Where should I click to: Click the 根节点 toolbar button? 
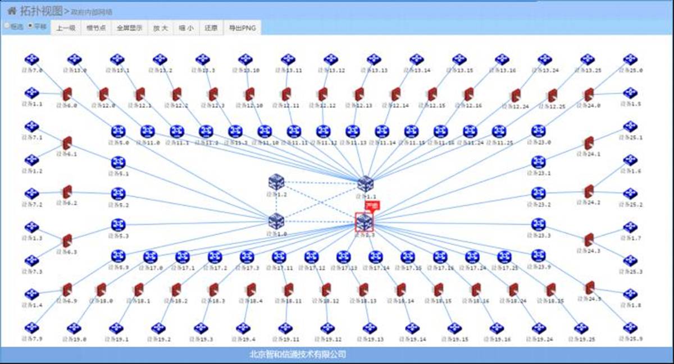[x=96, y=27]
